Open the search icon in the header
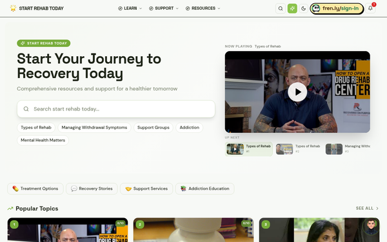The image size is (387, 242). 281,8
